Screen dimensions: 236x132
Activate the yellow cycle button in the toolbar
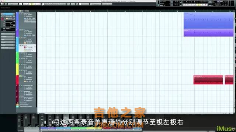pyautogui.click(x=32, y=4)
